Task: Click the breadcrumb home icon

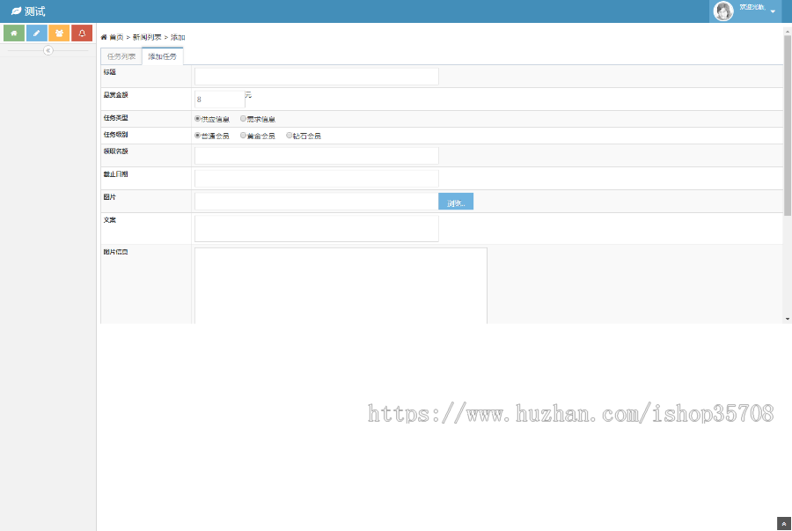Action: pyautogui.click(x=104, y=37)
